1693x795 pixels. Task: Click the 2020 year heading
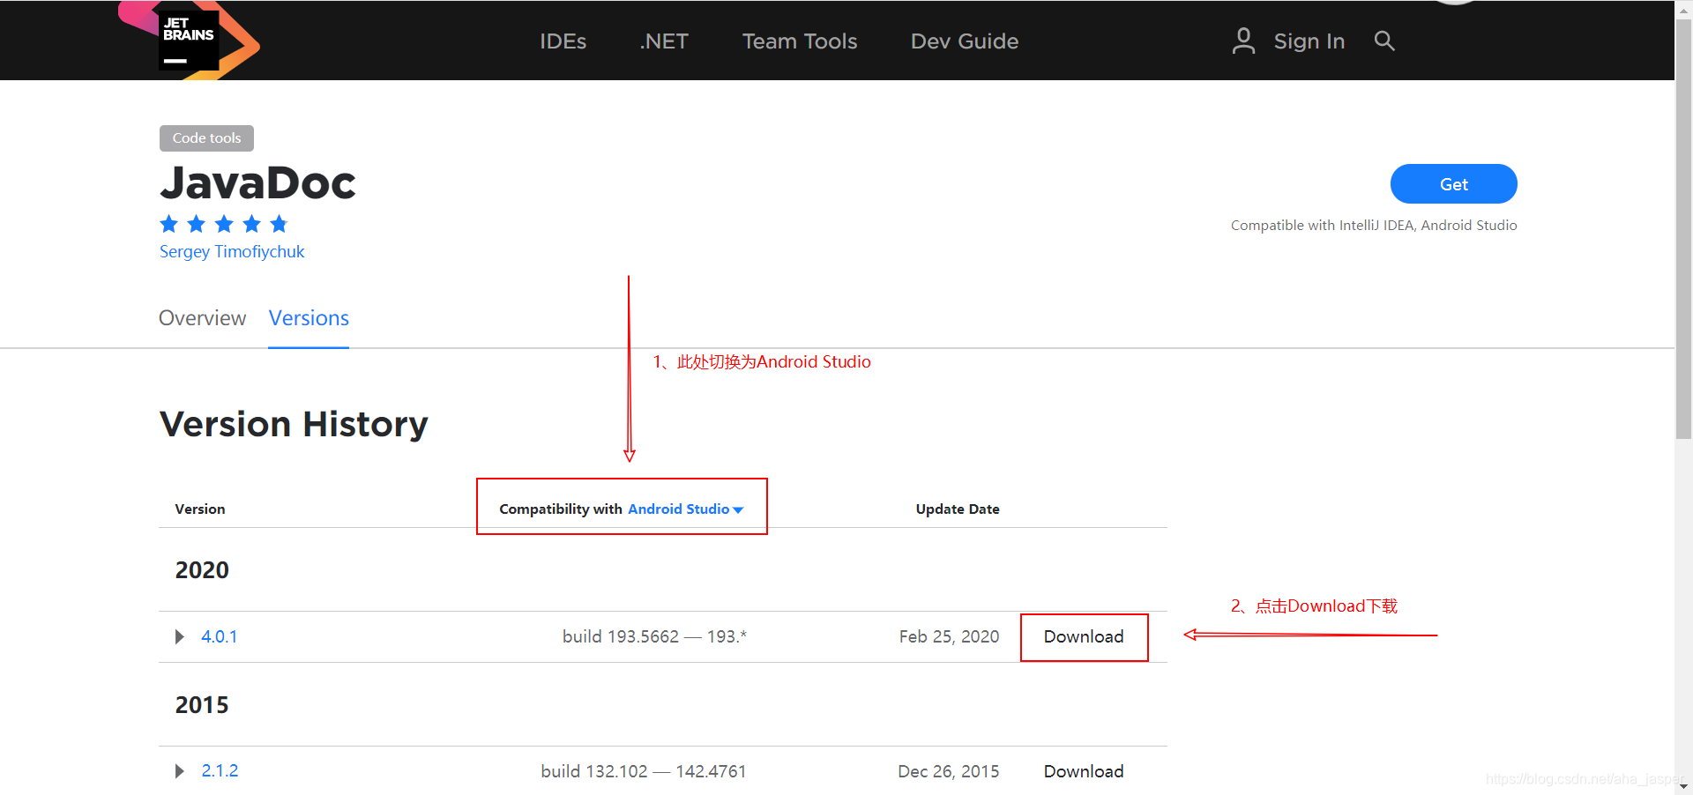(202, 570)
